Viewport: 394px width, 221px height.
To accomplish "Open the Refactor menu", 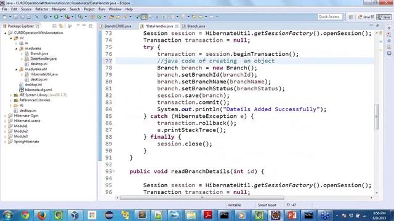I will 42,9.
